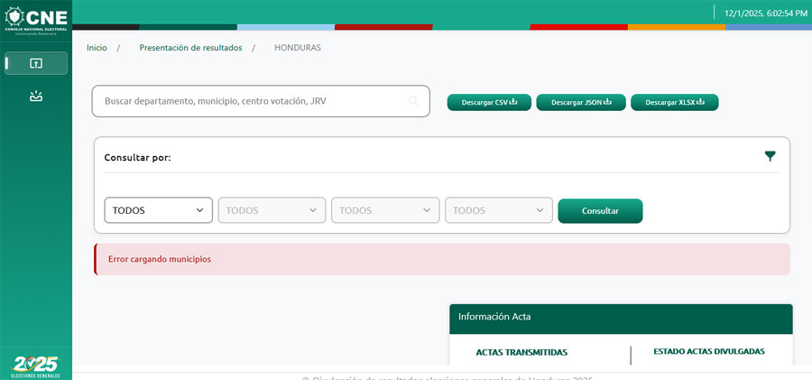Click the 2025 Elecciones Generales logo
The width and height of the screenshot is (812, 380).
click(x=36, y=366)
